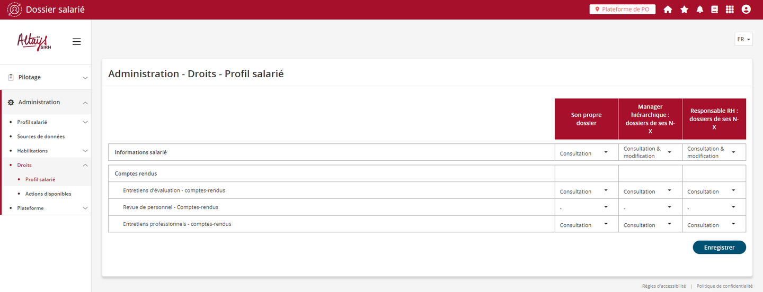The height and width of the screenshot is (292, 763).
Task: Open notifications bell icon
Action: click(700, 10)
